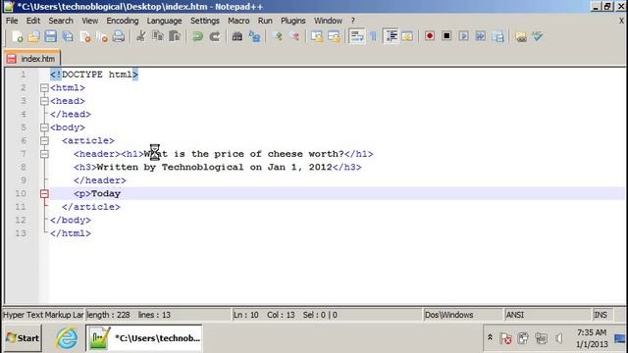Print the document with the printer icon
628x353 pixels.
119,36
